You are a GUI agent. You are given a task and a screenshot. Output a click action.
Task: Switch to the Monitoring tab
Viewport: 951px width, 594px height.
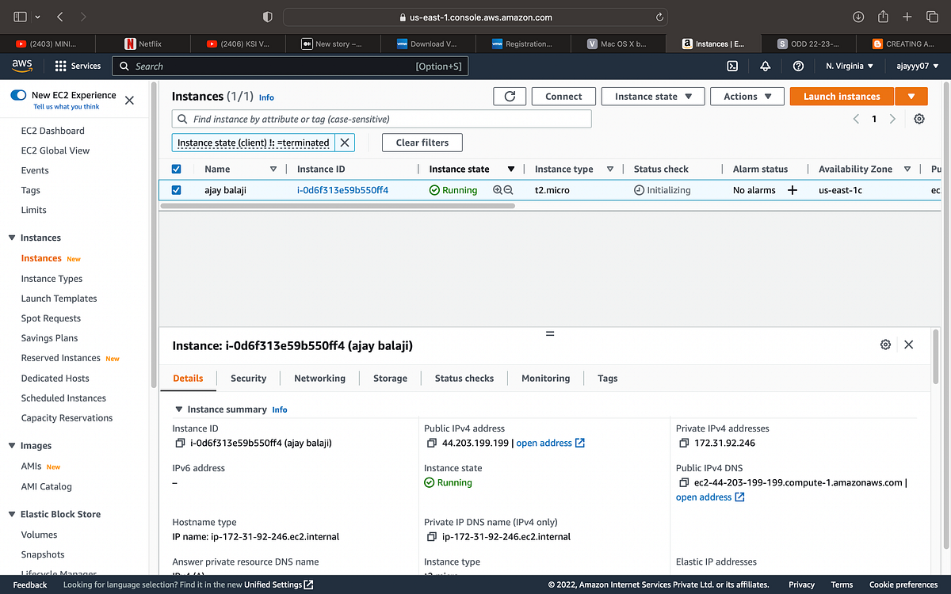(x=545, y=378)
